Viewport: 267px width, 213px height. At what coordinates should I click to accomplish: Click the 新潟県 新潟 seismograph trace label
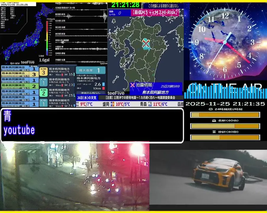coord(60,14)
